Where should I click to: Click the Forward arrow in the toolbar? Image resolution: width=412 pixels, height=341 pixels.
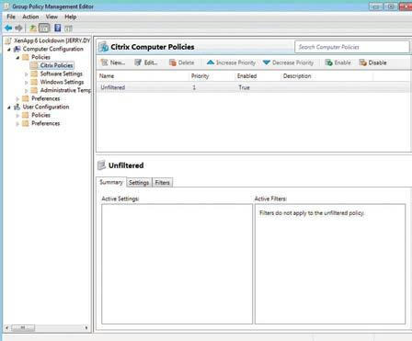[18, 28]
